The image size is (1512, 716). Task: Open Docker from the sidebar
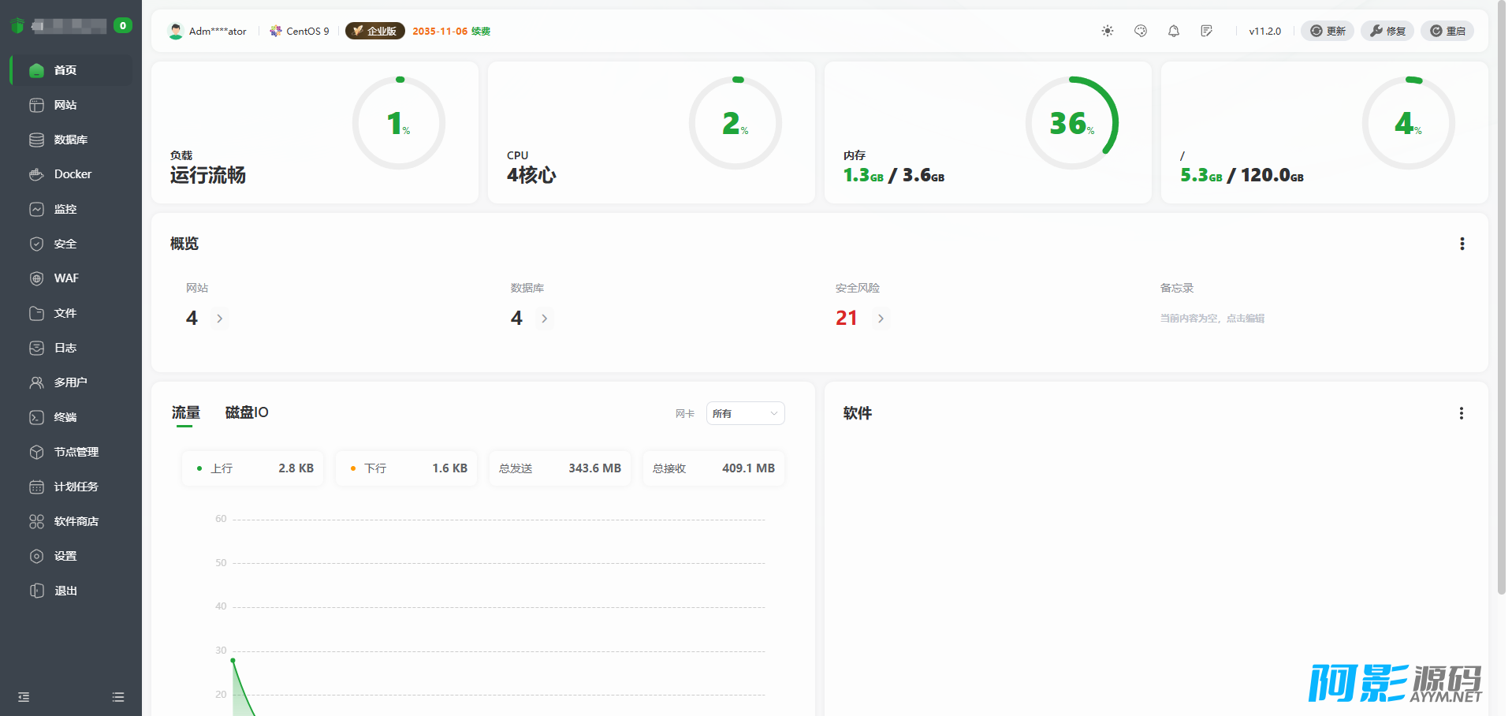coord(73,174)
